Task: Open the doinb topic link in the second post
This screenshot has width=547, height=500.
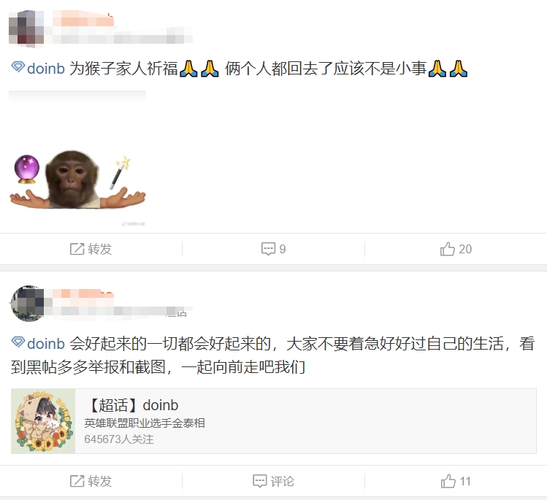Action: coord(46,344)
